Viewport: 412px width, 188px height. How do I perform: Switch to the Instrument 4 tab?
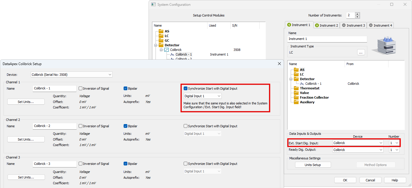[x=380, y=25]
